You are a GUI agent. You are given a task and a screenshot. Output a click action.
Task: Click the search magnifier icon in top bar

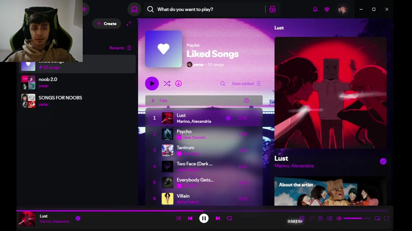point(150,9)
